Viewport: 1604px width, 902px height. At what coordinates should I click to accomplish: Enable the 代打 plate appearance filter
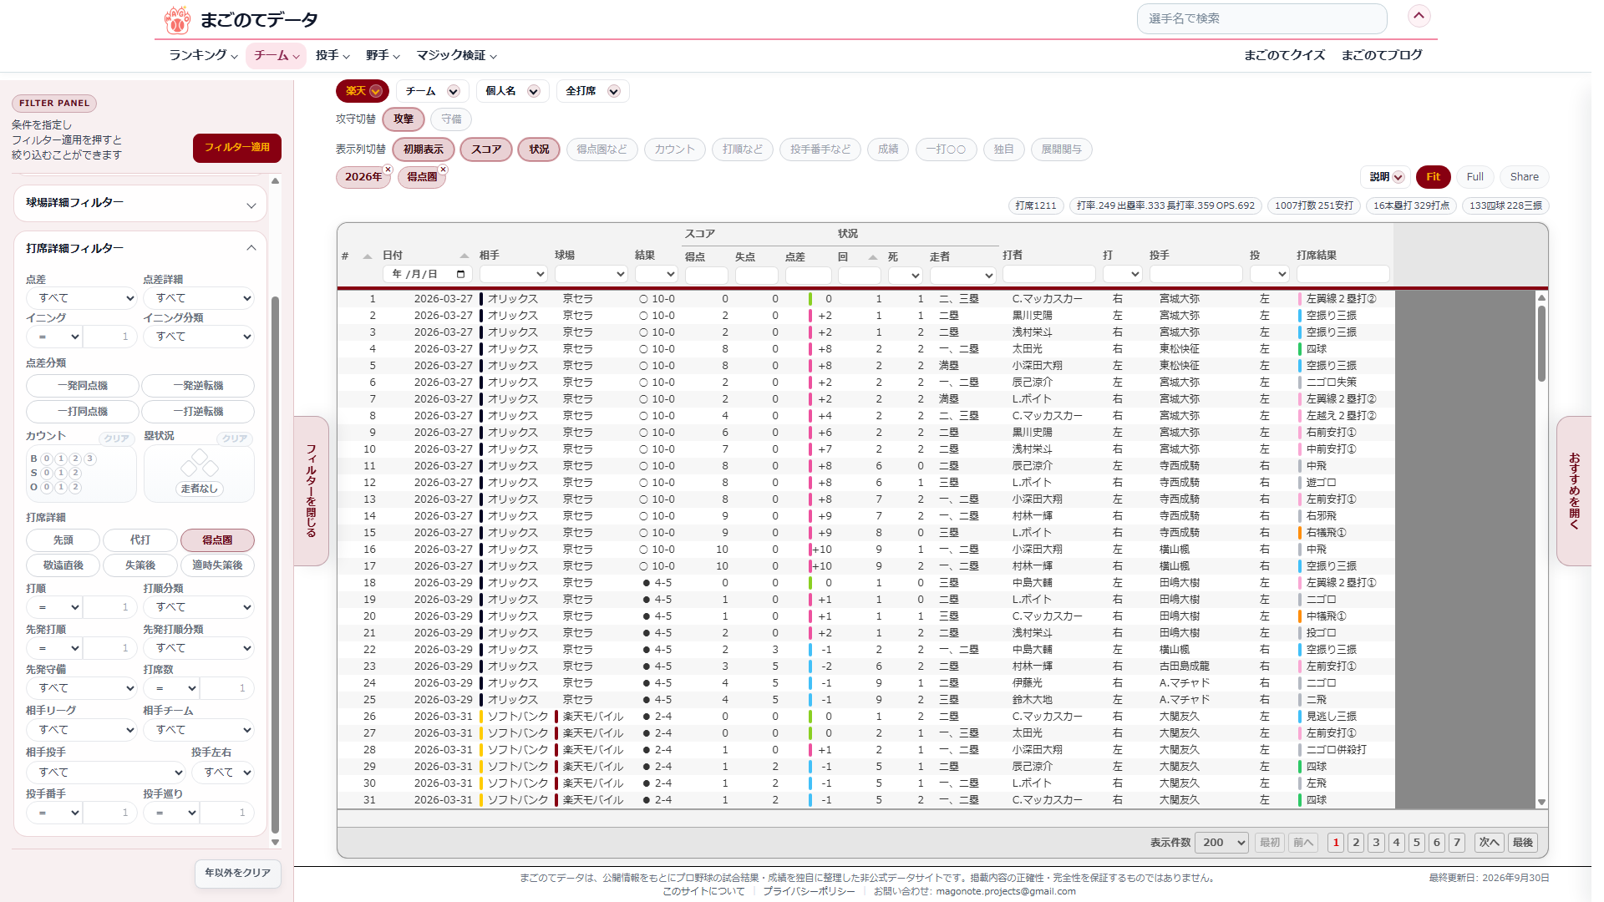click(x=140, y=540)
